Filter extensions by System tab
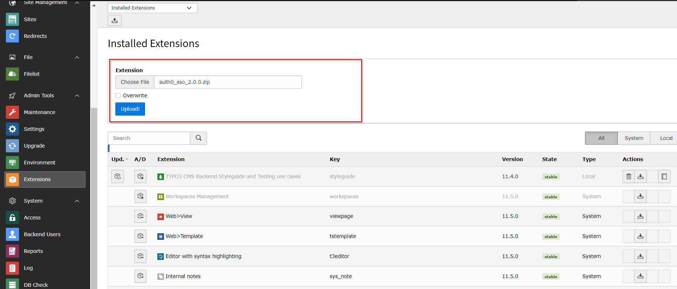677x289 pixels. (634, 138)
